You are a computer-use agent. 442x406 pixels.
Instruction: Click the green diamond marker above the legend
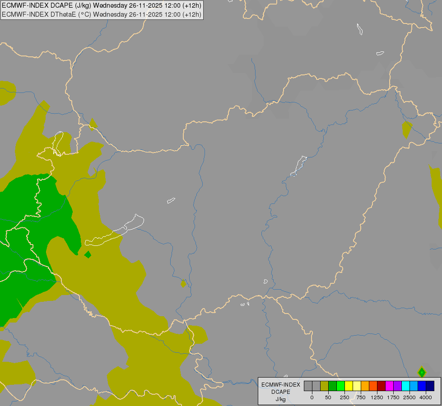pyautogui.click(x=422, y=373)
